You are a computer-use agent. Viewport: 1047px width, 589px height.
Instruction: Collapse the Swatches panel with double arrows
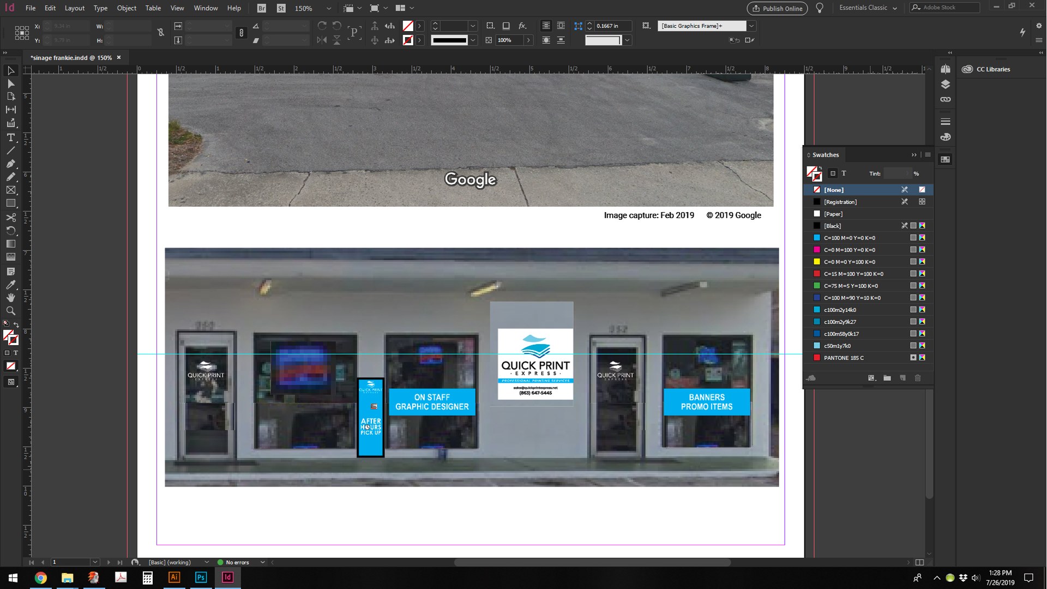914,155
